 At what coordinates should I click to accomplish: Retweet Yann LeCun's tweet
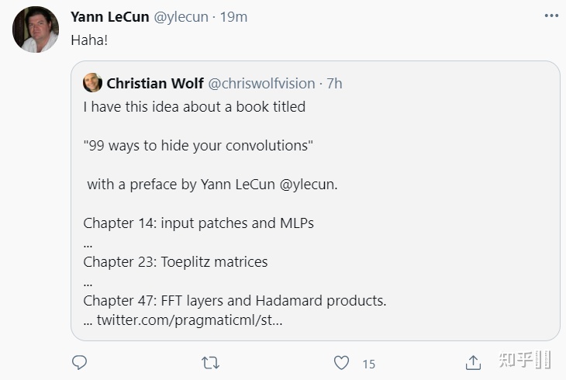(x=210, y=363)
